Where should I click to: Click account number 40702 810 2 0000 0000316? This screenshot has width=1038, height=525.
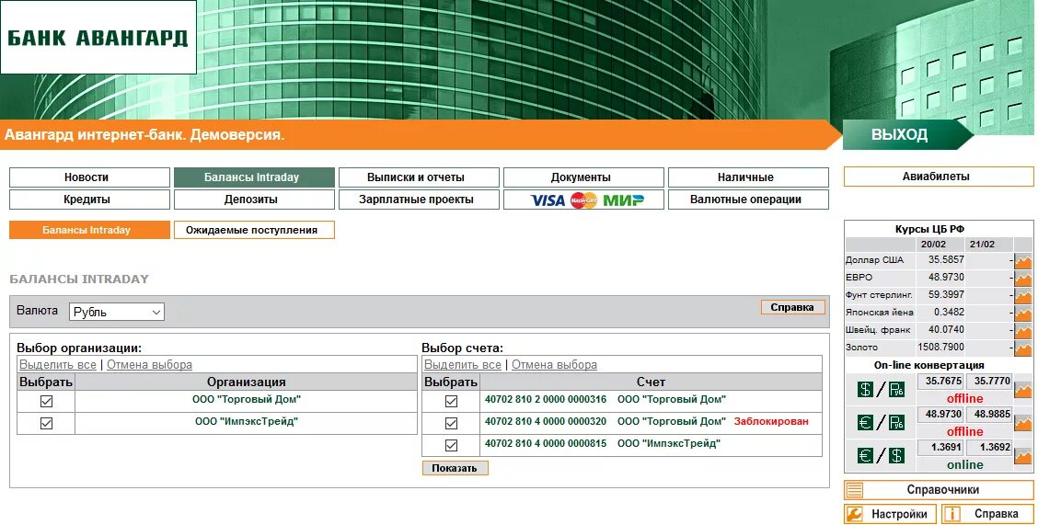point(546,399)
